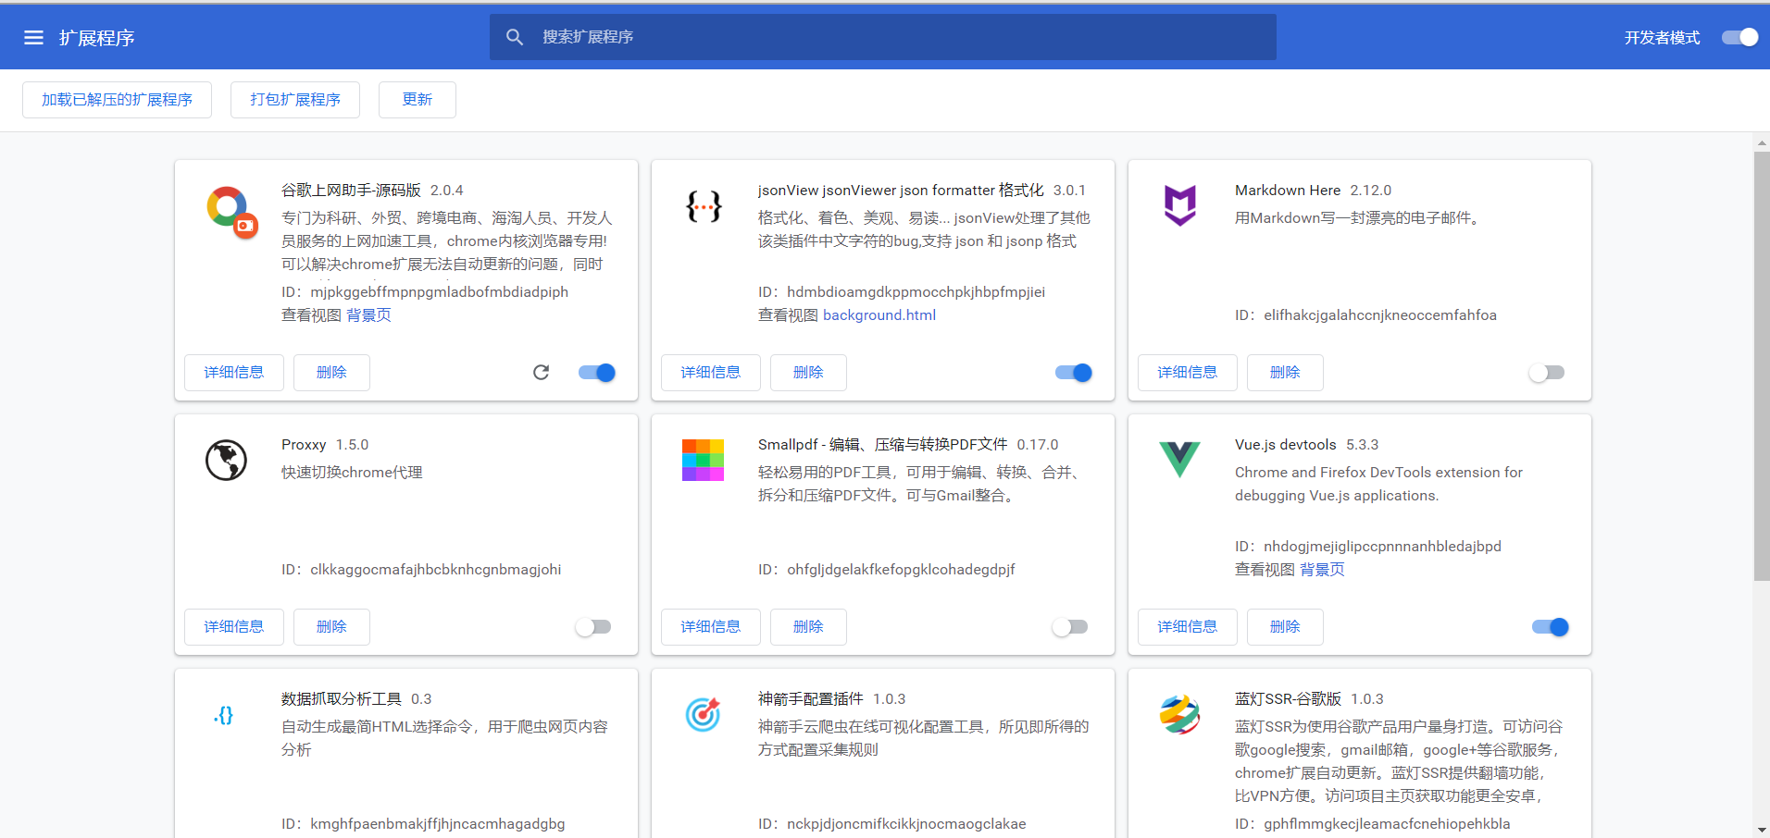This screenshot has width=1770, height=838.
Task: Disable the 谷歌上网助手 extension toggle
Action: (597, 373)
